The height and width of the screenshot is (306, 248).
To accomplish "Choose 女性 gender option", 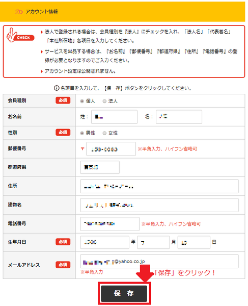I will [104, 133].
